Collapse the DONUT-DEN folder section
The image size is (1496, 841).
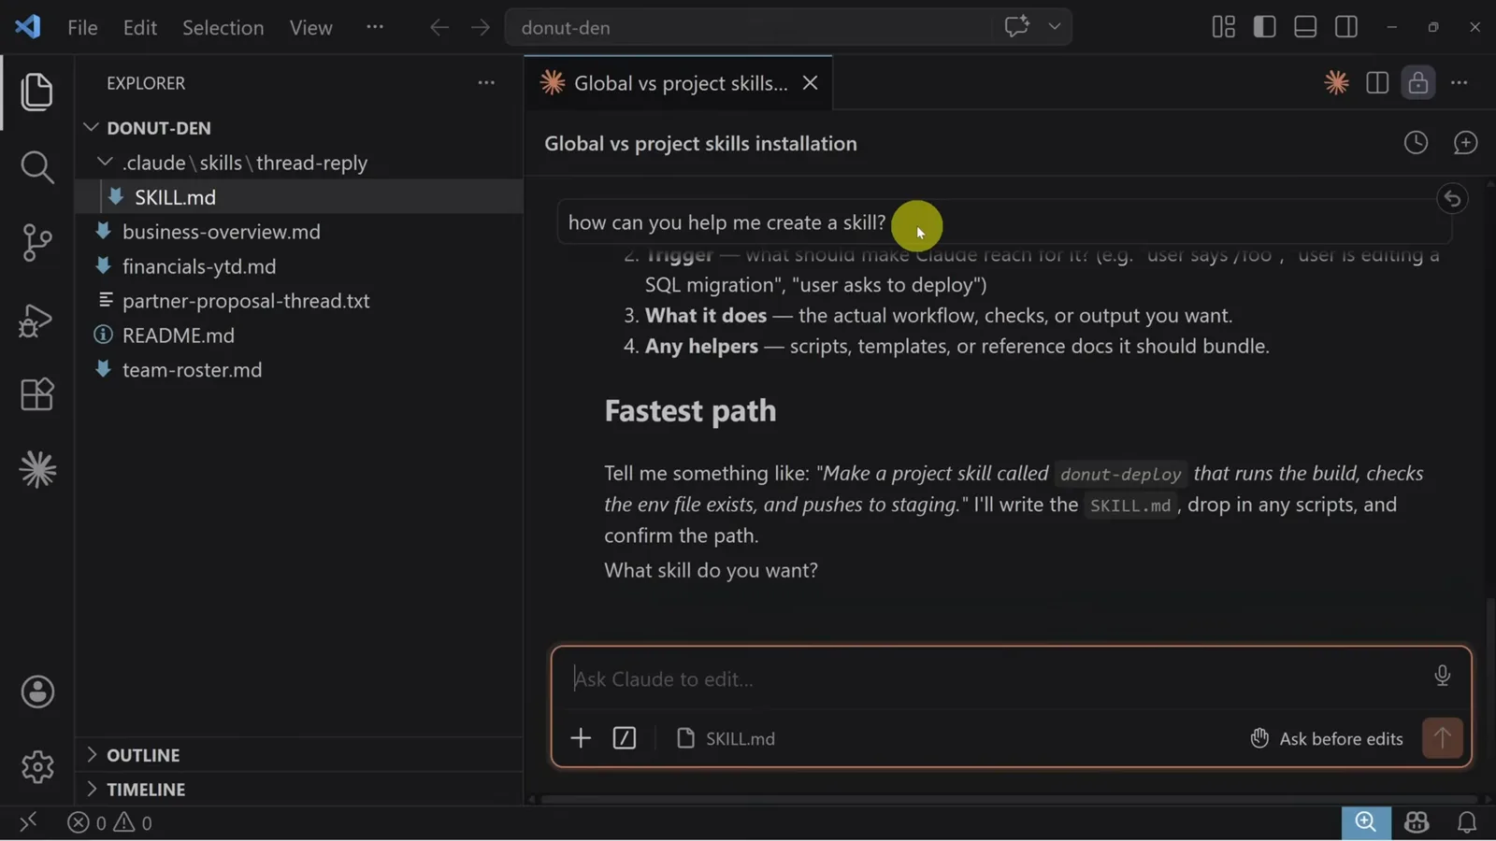point(299,127)
